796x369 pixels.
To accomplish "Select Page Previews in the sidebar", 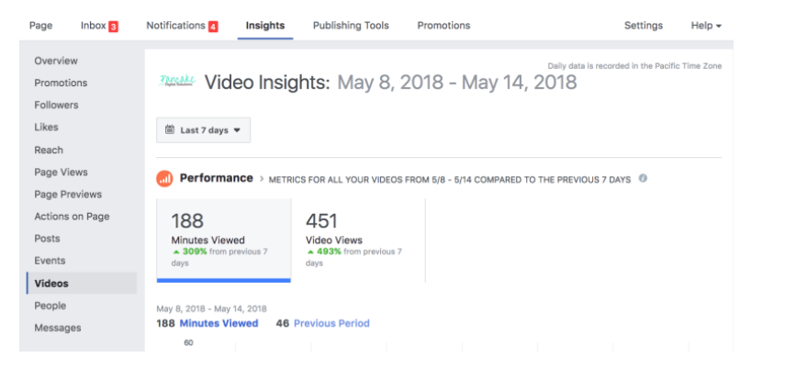I will [x=68, y=195].
